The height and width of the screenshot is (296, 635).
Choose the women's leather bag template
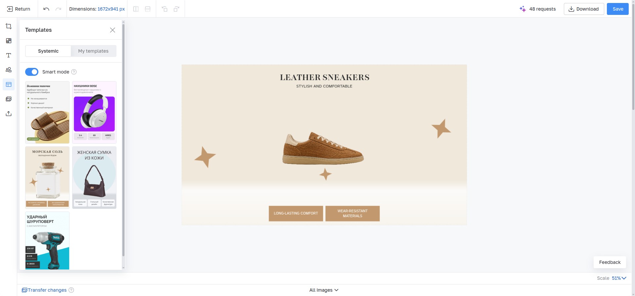(x=94, y=177)
